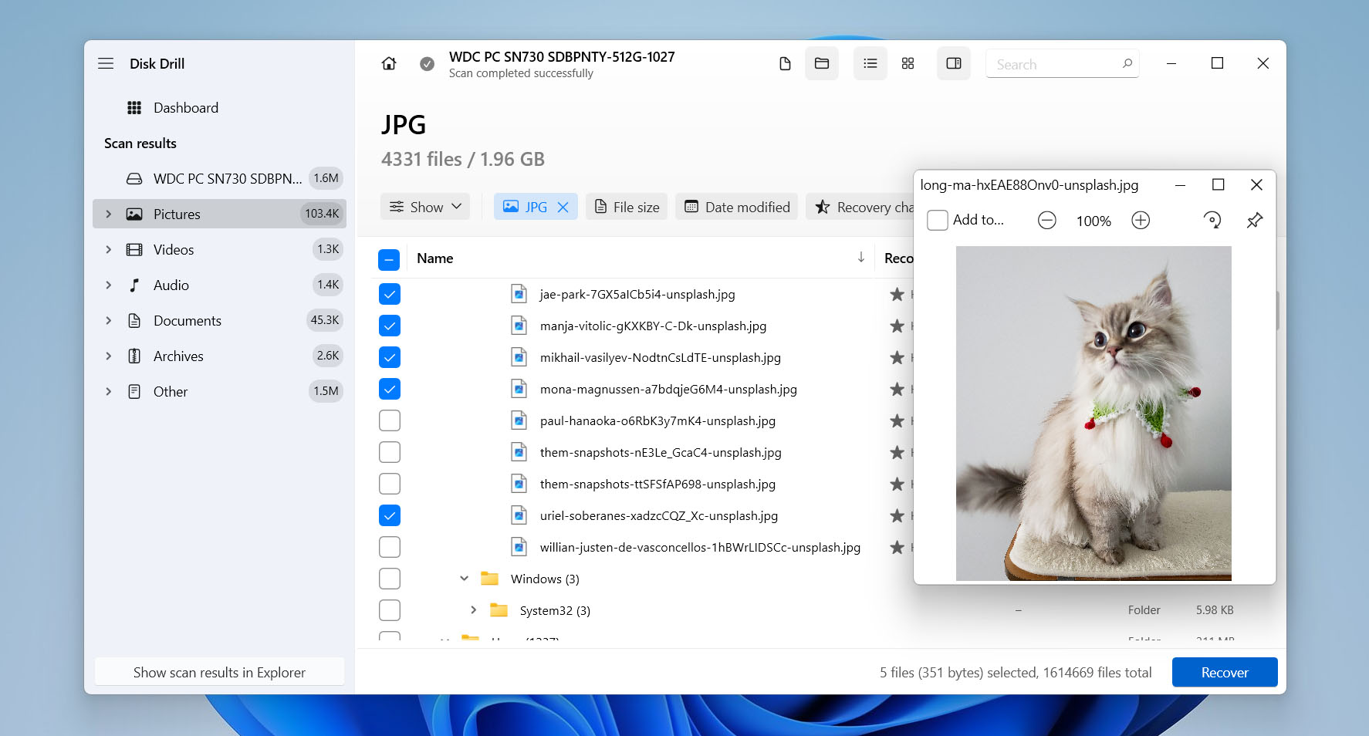Check the Windows (3) folder checkbox
The width and height of the screenshot is (1369, 736).
click(390, 579)
